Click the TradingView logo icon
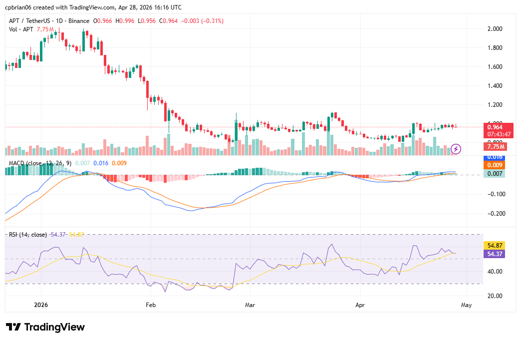521x342 pixels. [x=13, y=327]
